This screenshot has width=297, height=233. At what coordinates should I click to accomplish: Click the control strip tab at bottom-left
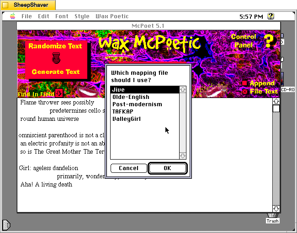pos(6,225)
